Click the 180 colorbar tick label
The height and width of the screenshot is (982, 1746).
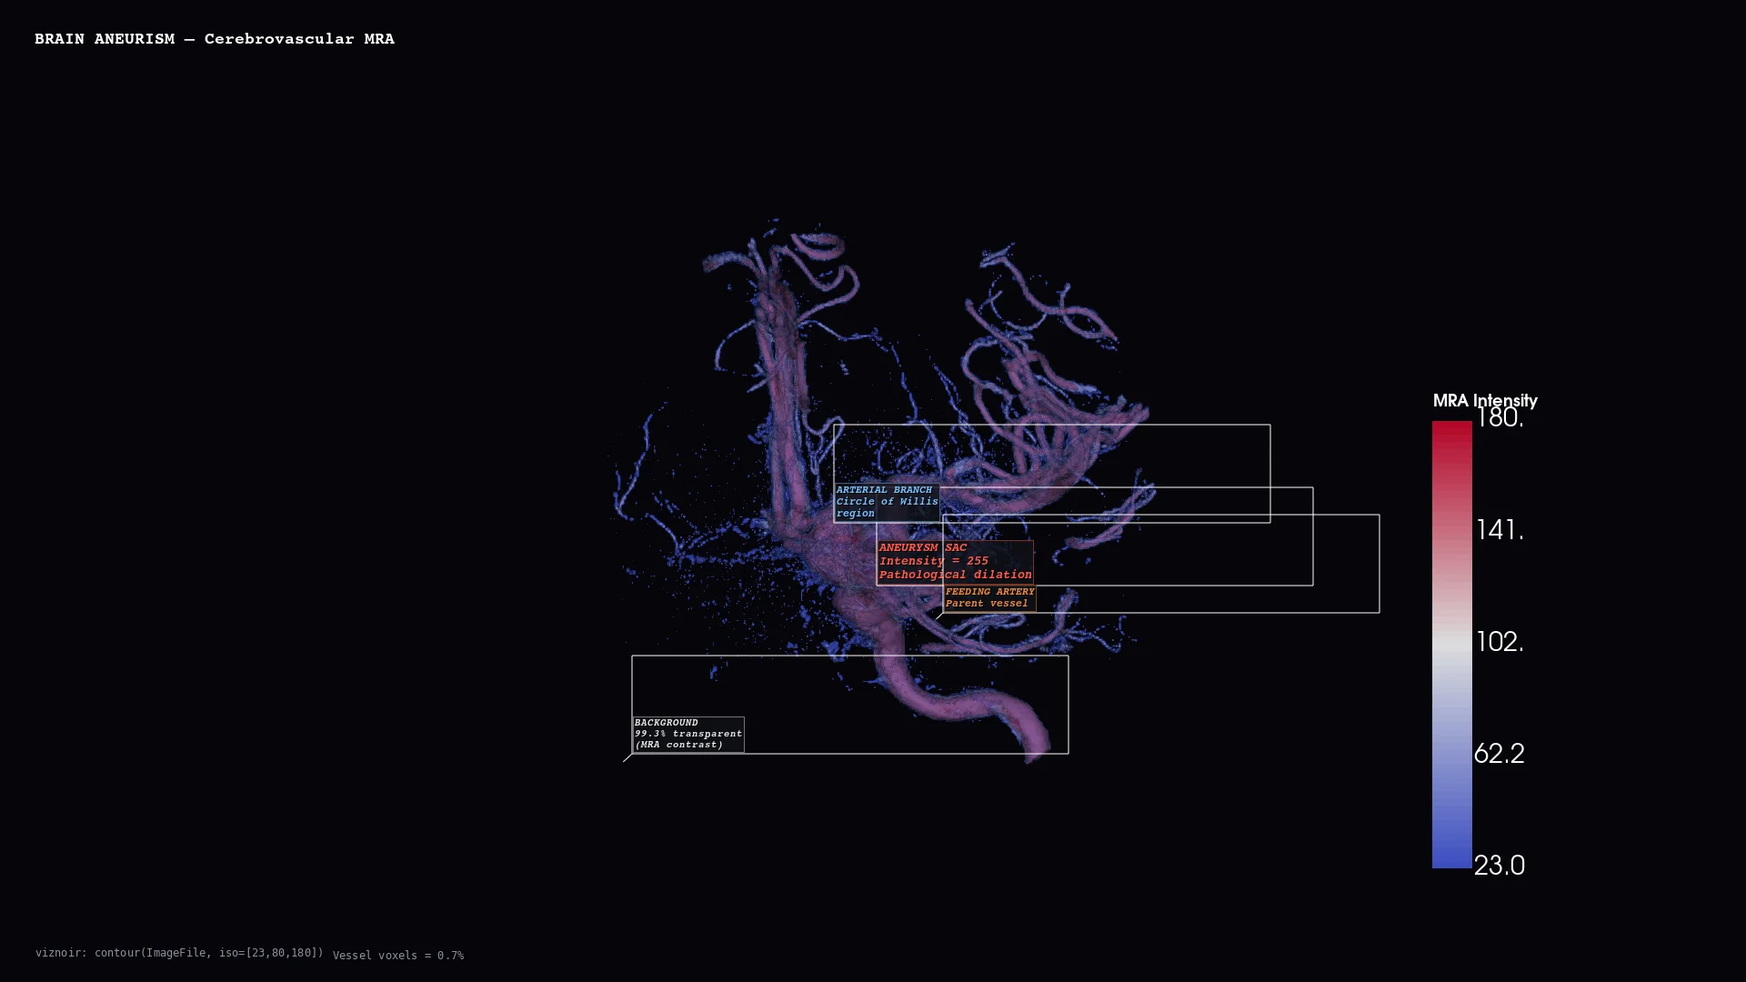1499,418
